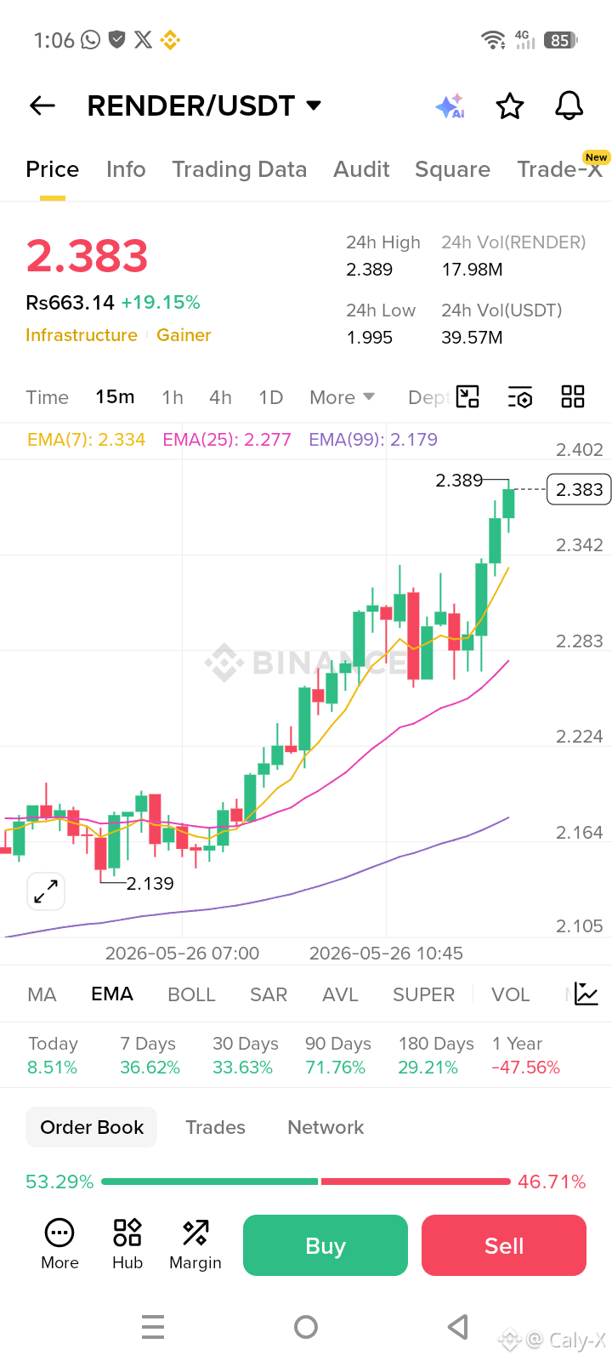Tap the red Sell button

tap(504, 1245)
